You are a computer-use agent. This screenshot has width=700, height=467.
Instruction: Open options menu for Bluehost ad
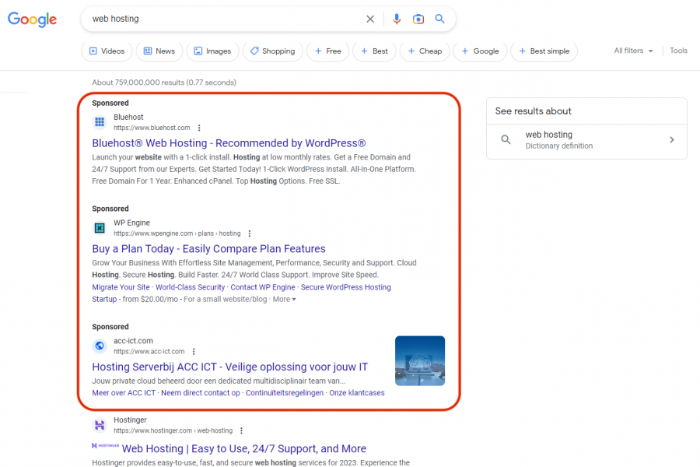pyautogui.click(x=199, y=128)
